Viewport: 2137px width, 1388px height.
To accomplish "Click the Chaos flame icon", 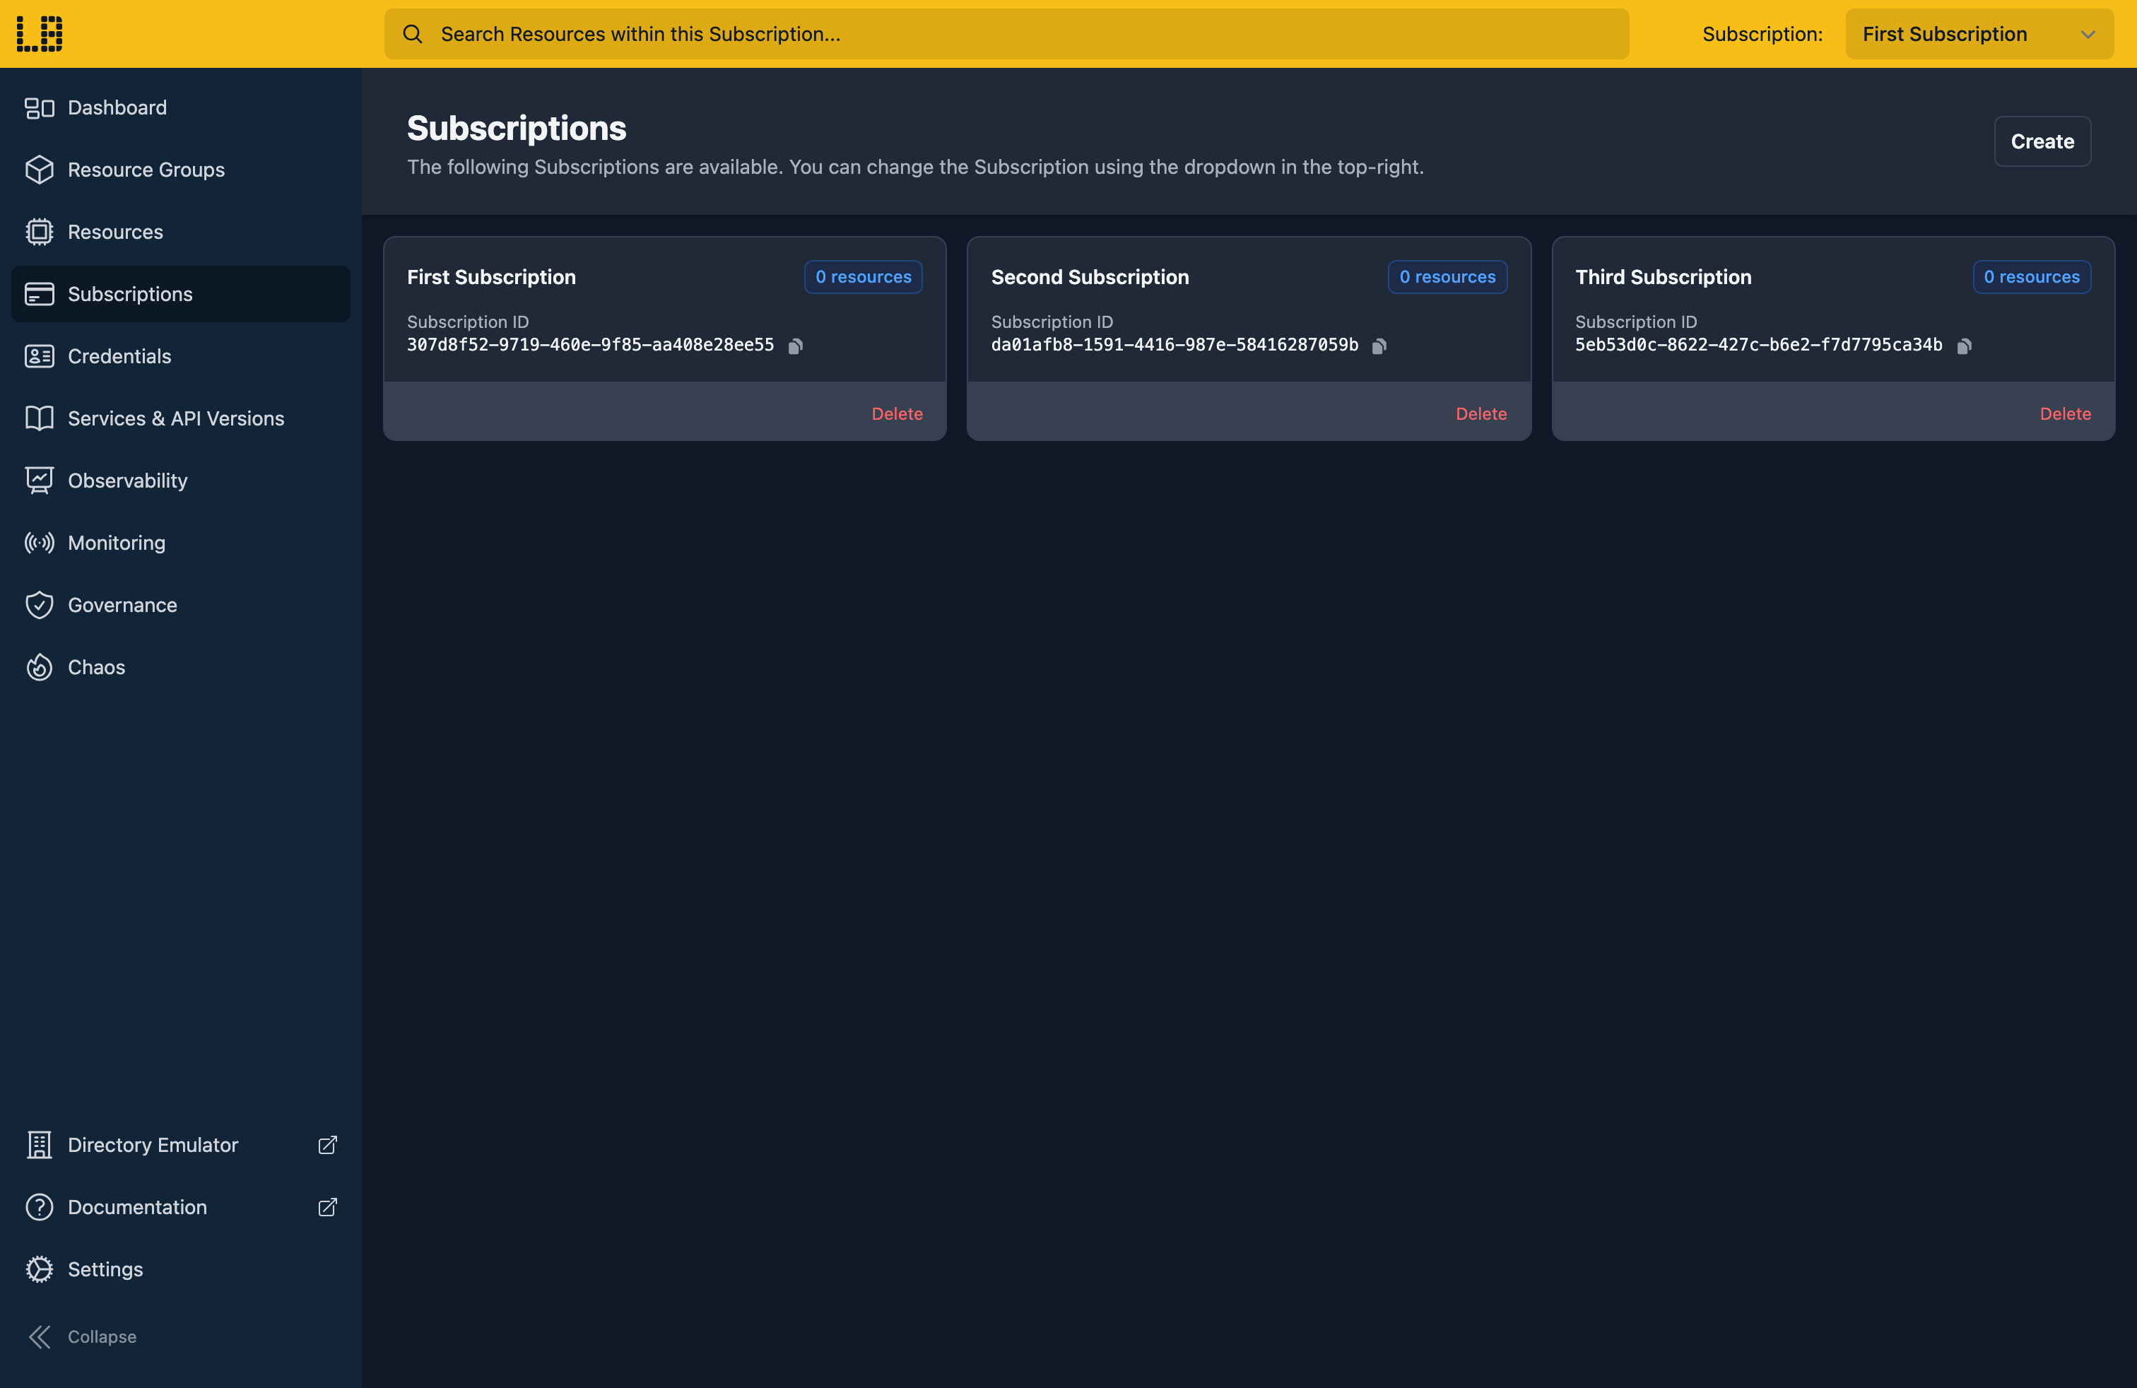I will coord(40,667).
